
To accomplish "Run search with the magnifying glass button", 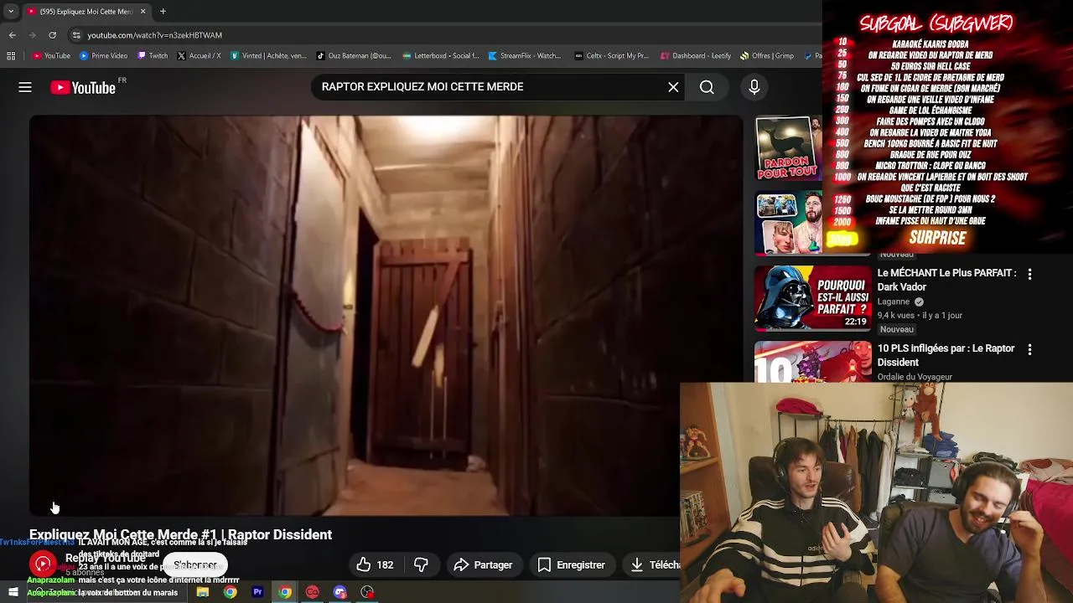I will (707, 87).
